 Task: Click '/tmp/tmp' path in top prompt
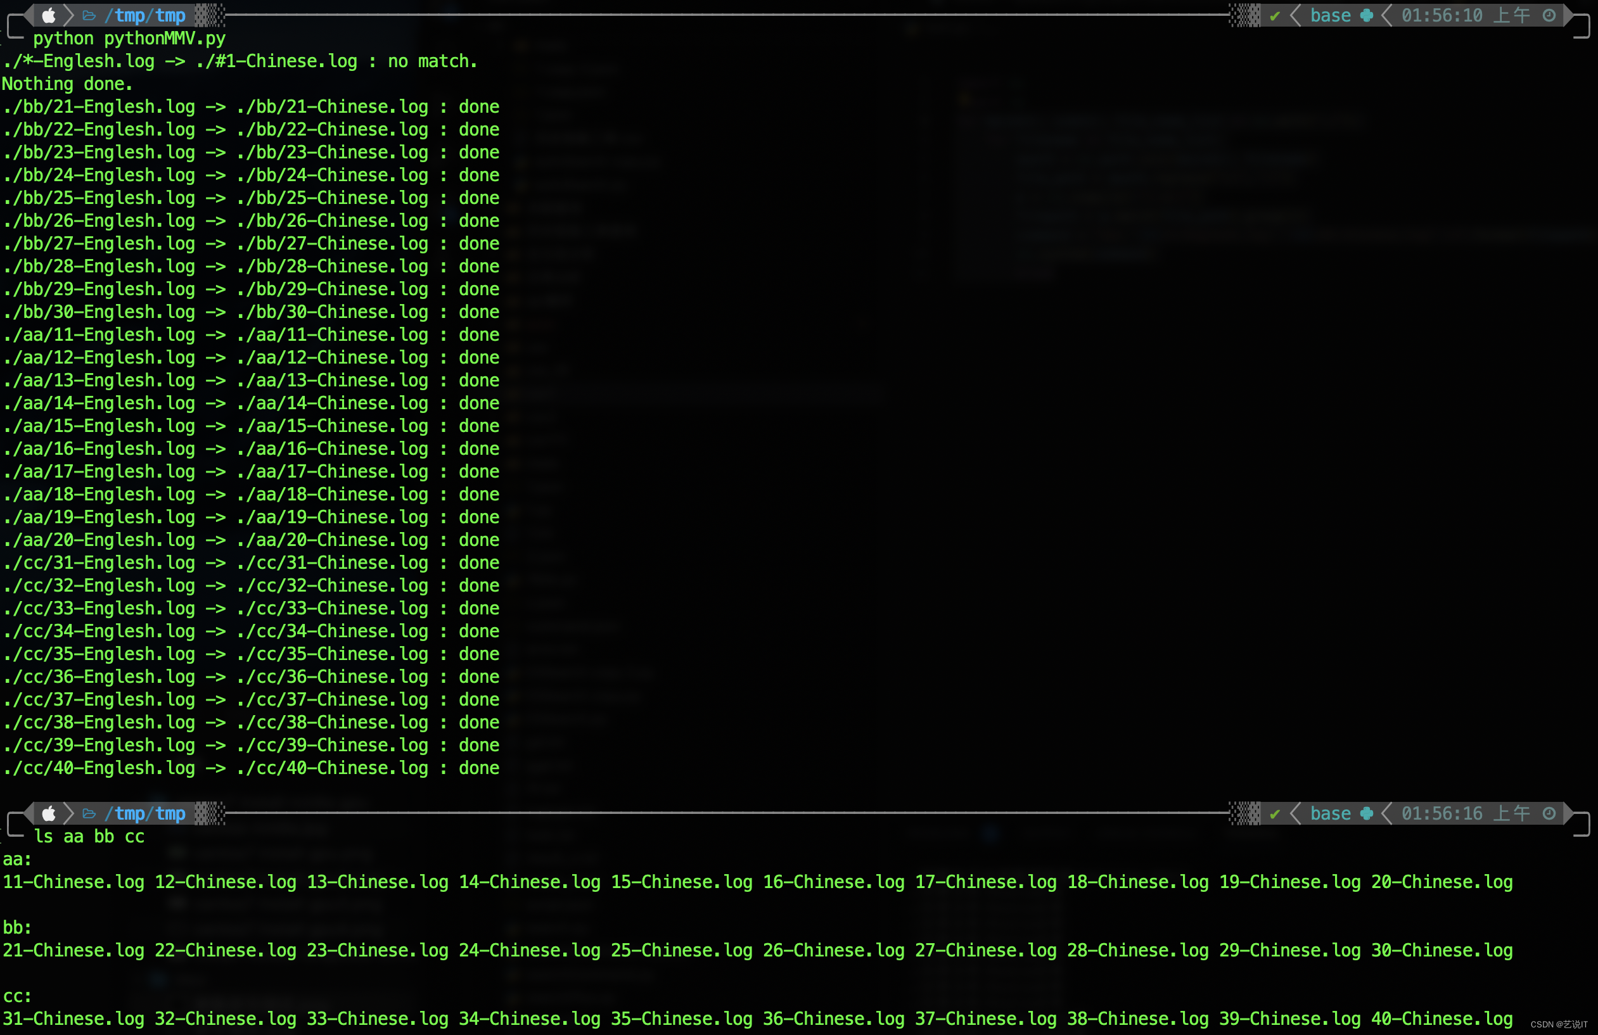point(144,15)
